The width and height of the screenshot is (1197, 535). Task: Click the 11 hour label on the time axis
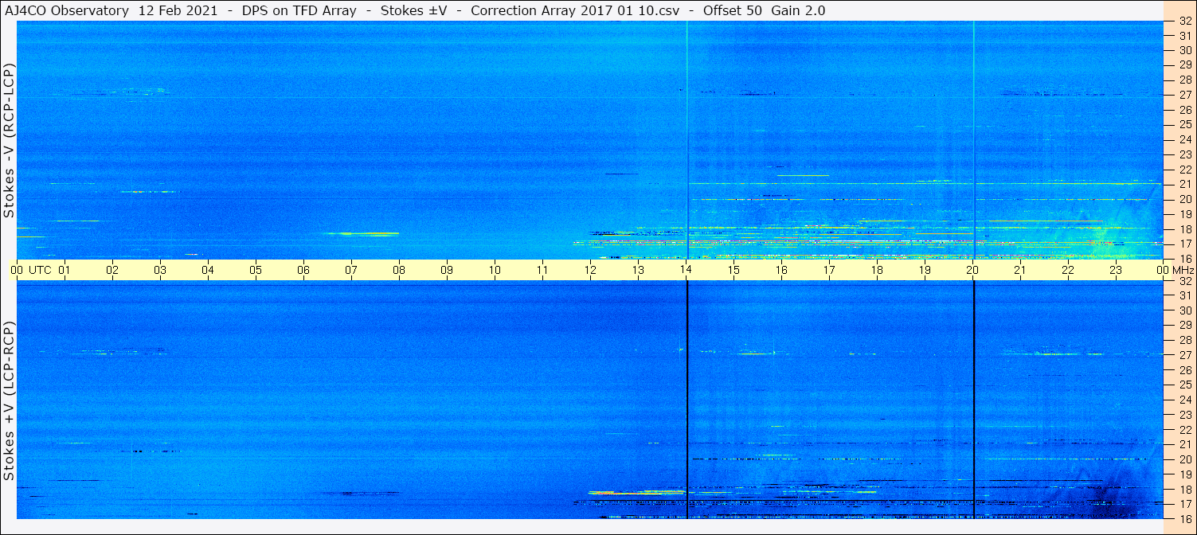click(x=542, y=270)
